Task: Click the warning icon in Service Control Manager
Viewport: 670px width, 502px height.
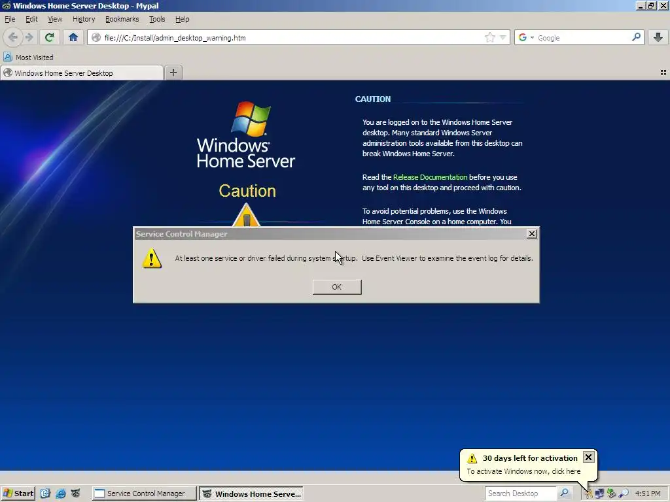Action: 152,259
